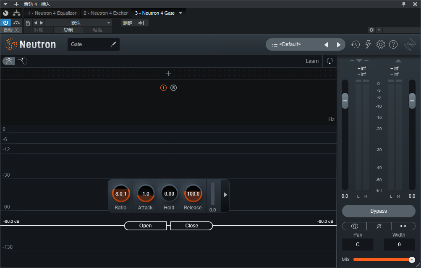Image resolution: width=421 pixels, height=268 pixels.
Task: Click the reset circular arrow icon
Action: (x=329, y=61)
